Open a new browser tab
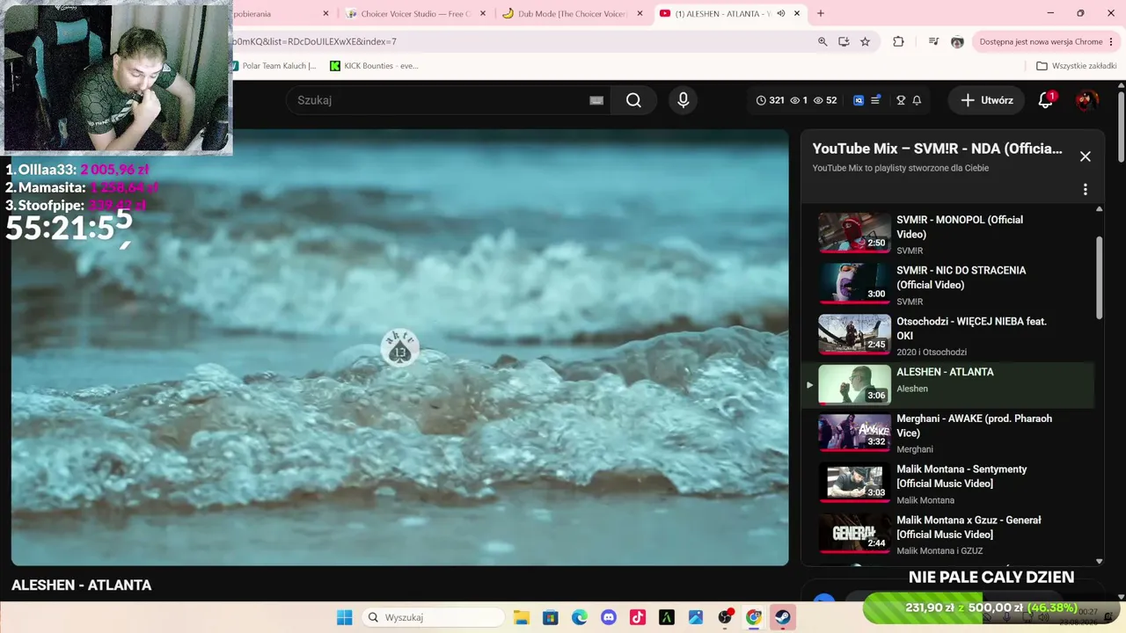Viewport: 1126px width, 633px height. (821, 13)
